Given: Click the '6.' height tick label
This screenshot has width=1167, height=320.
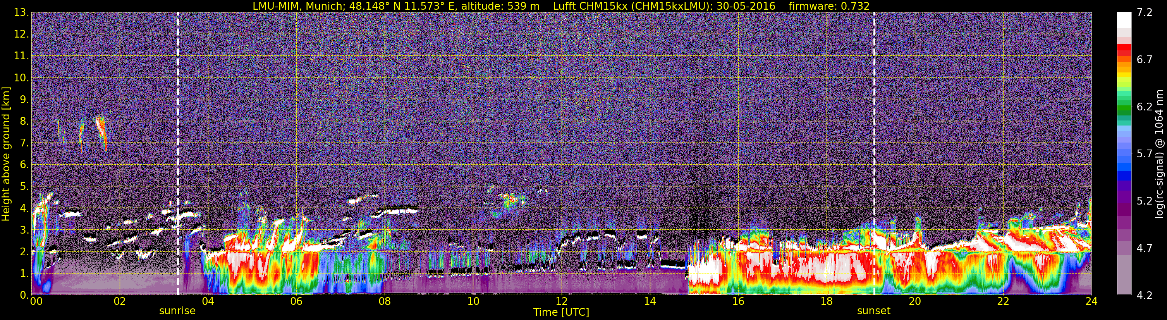Looking at the screenshot, I should pyautogui.click(x=24, y=165).
